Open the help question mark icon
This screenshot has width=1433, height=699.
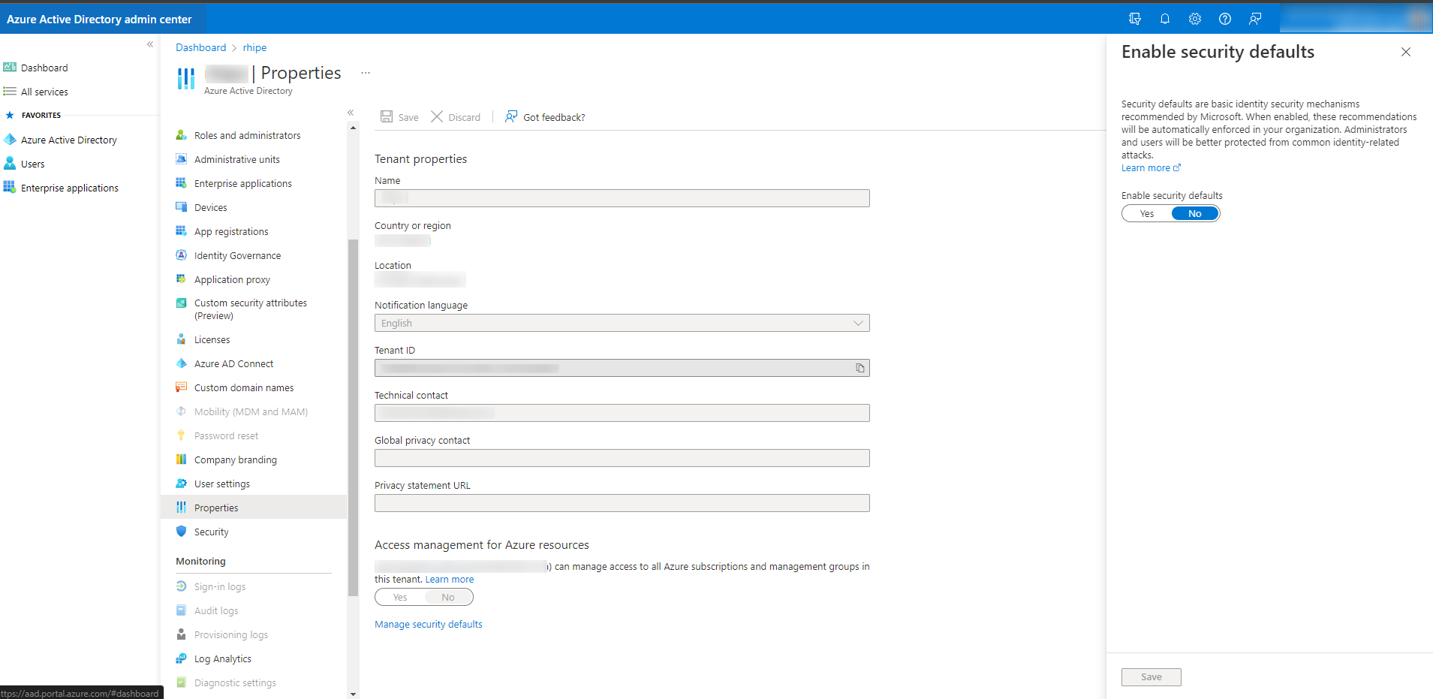[1225, 19]
